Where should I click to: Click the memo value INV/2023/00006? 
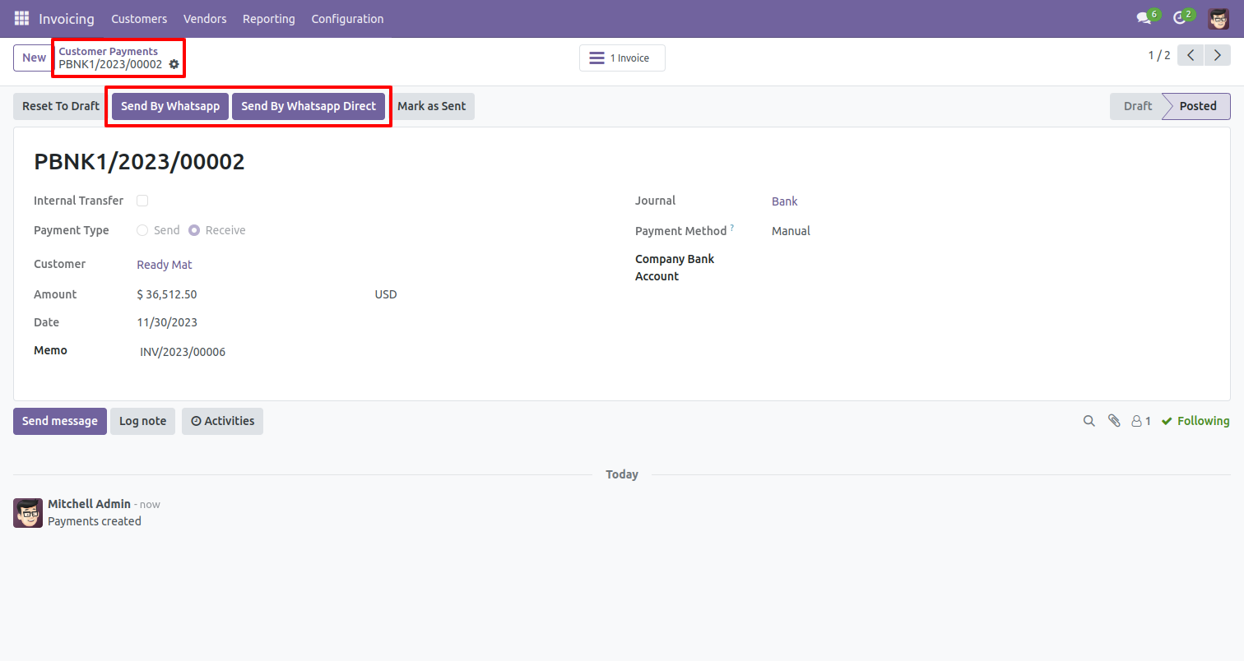(183, 352)
